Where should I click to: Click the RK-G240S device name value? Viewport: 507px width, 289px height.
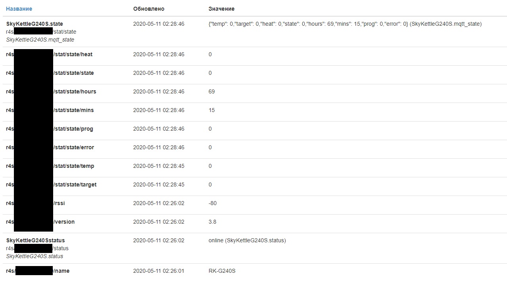coord(222,271)
